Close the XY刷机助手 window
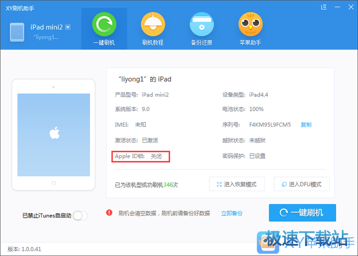This screenshot has height=256, width=358. click(x=351, y=7)
